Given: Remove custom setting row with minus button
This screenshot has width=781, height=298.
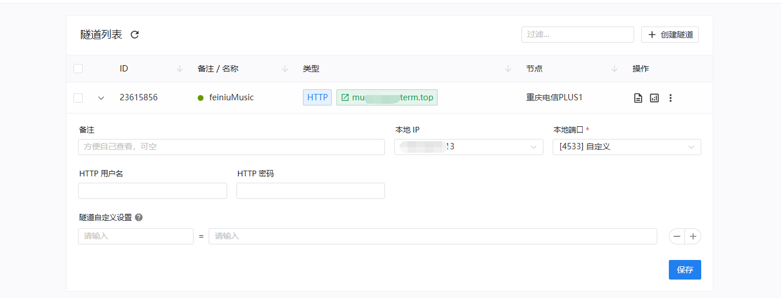Looking at the screenshot, I should (677, 236).
